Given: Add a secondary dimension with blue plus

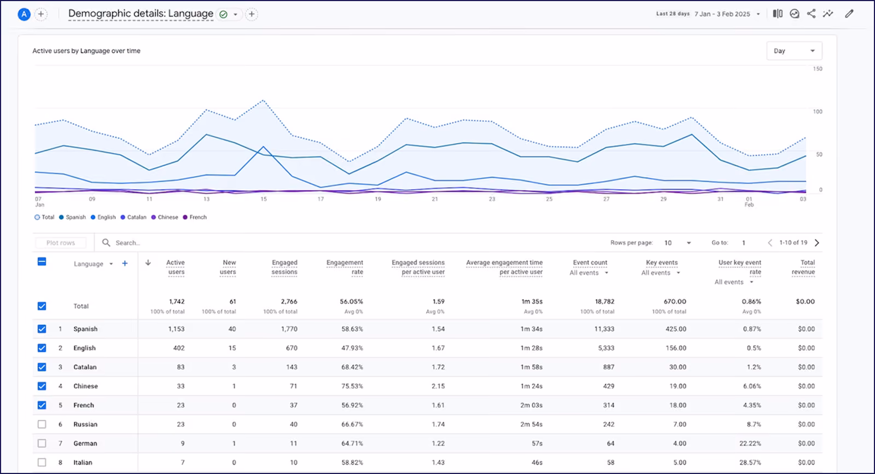Looking at the screenshot, I should point(125,264).
